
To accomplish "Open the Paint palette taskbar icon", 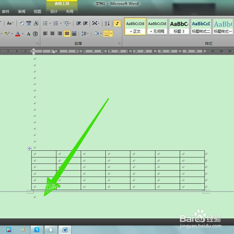I will point(23,230).
